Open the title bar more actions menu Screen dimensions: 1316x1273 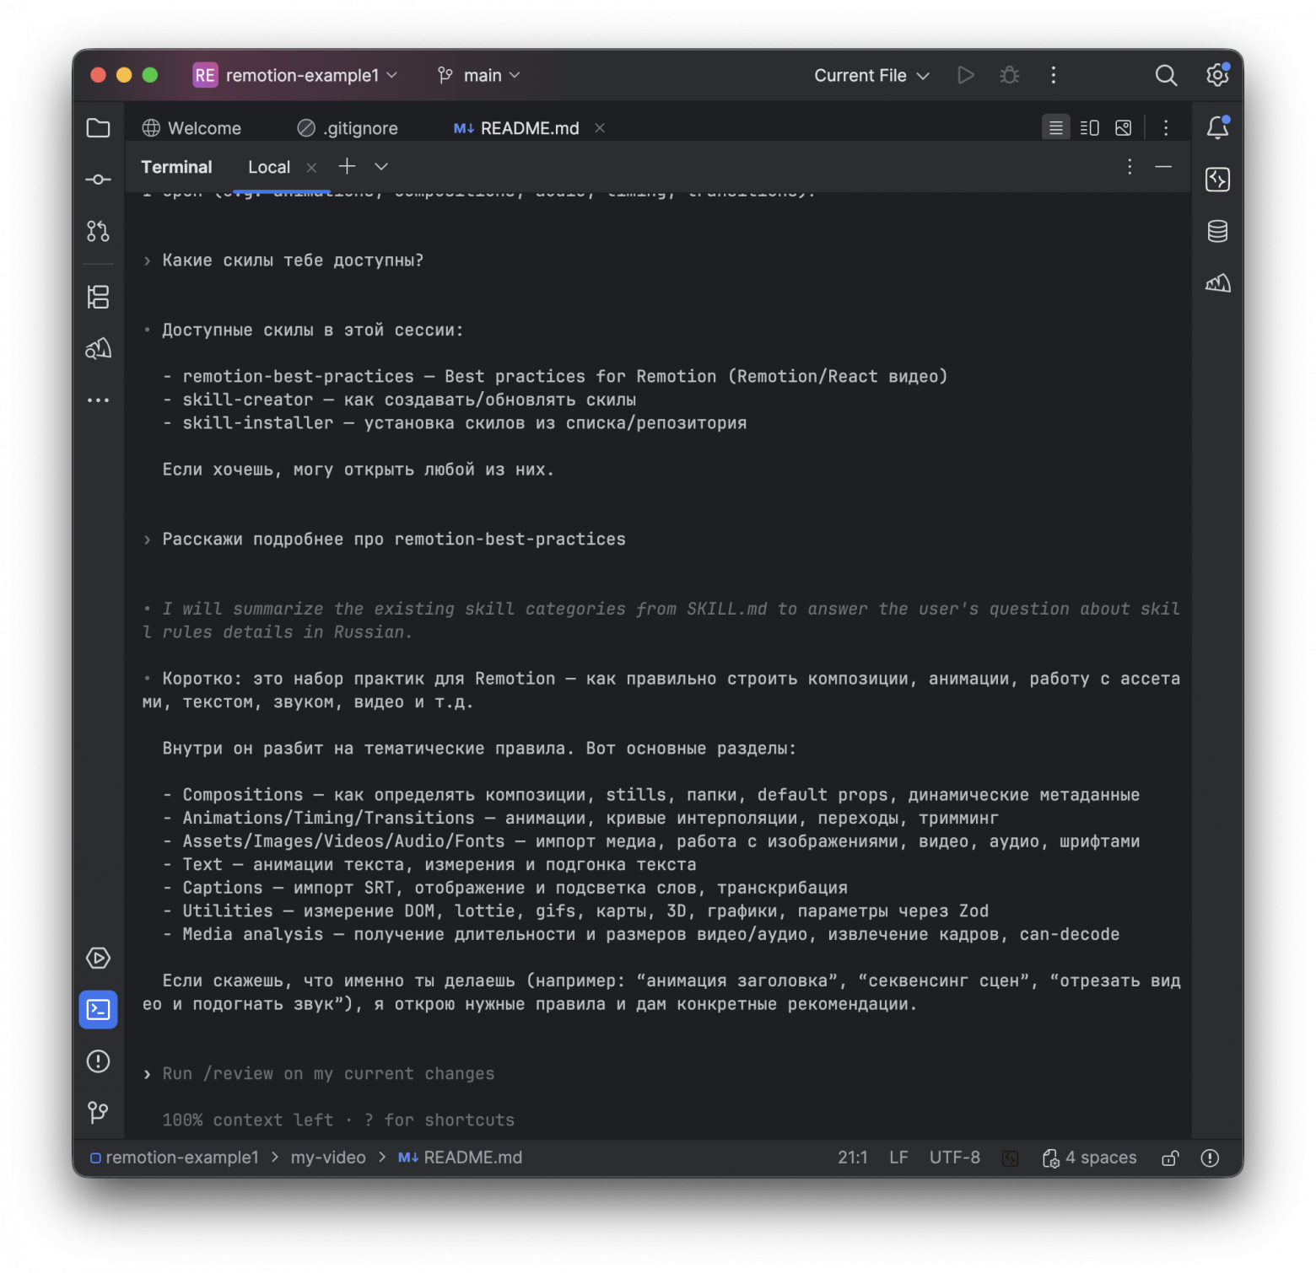[x=1053, y=75]
